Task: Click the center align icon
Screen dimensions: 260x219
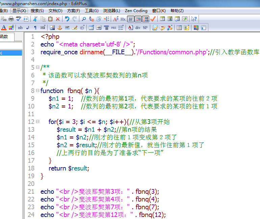Action: 106,28
